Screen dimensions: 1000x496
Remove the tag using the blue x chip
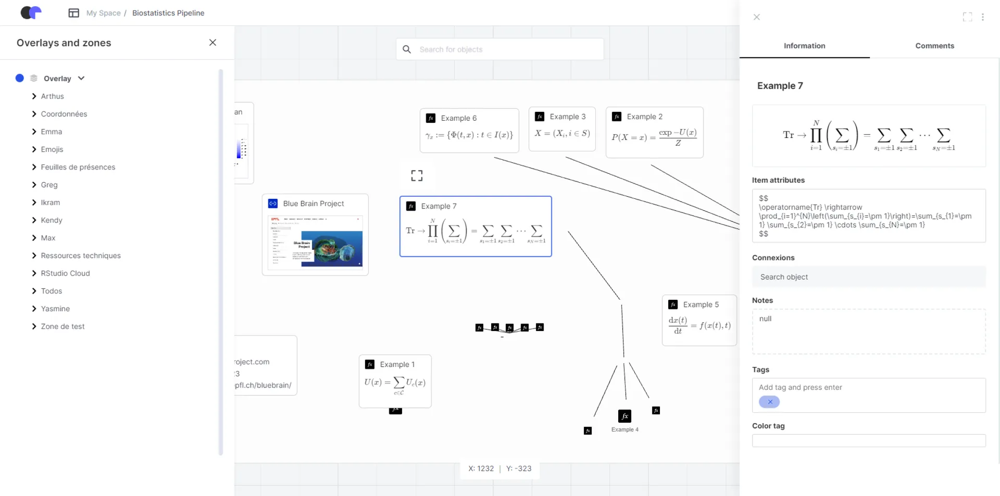pyautogui.click(x=769, y=402)
